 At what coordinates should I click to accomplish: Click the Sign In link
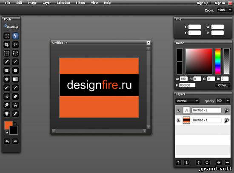pyautogui.click(x=220, y=3)
